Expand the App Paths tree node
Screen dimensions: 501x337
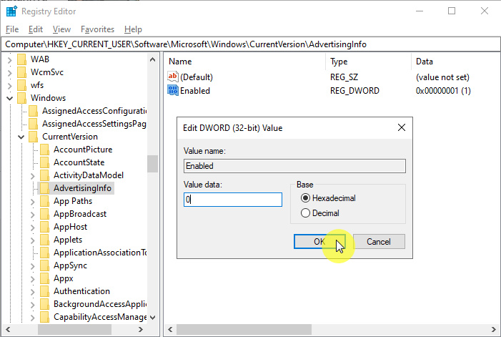pyautogui.click(x=33, y=201)
